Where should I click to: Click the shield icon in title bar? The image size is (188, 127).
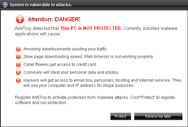coord(5,5)
